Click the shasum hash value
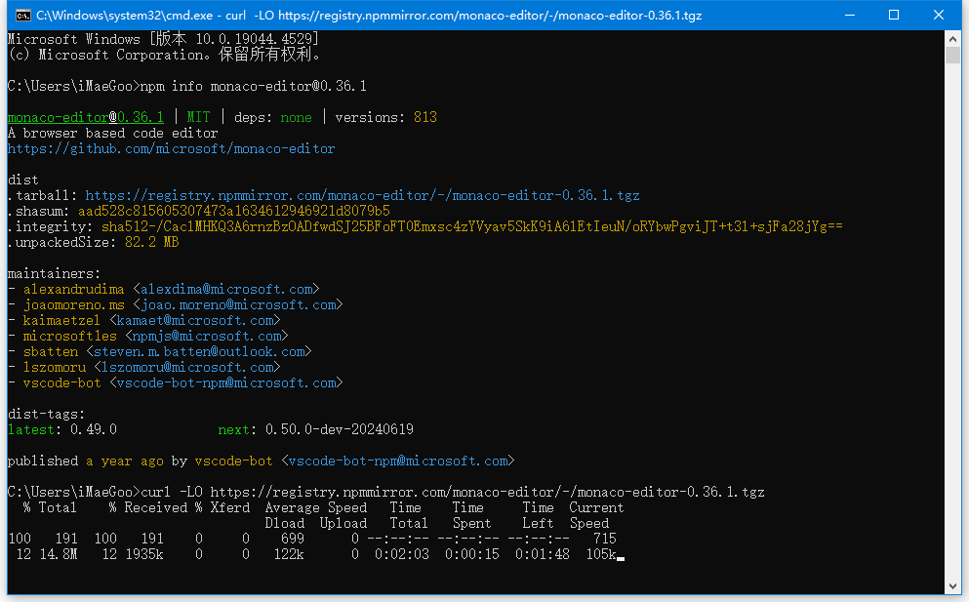The height and width of the screenshot is (602, 969). [233, 212]
